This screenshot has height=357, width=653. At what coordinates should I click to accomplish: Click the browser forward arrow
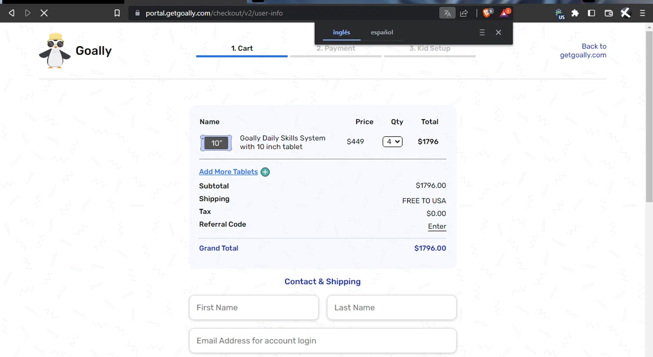[x=28, y=13]
